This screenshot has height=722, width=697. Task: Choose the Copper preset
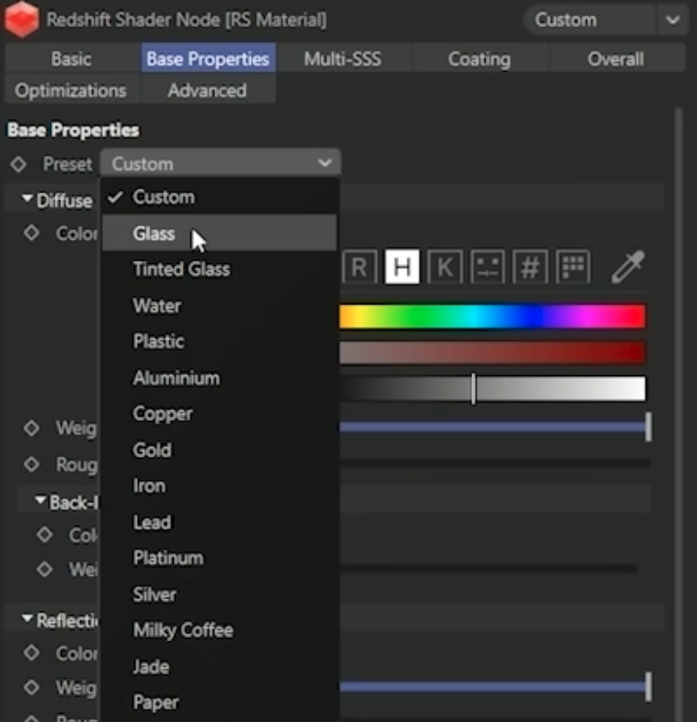pyautogui.click(x=219, y=414)
